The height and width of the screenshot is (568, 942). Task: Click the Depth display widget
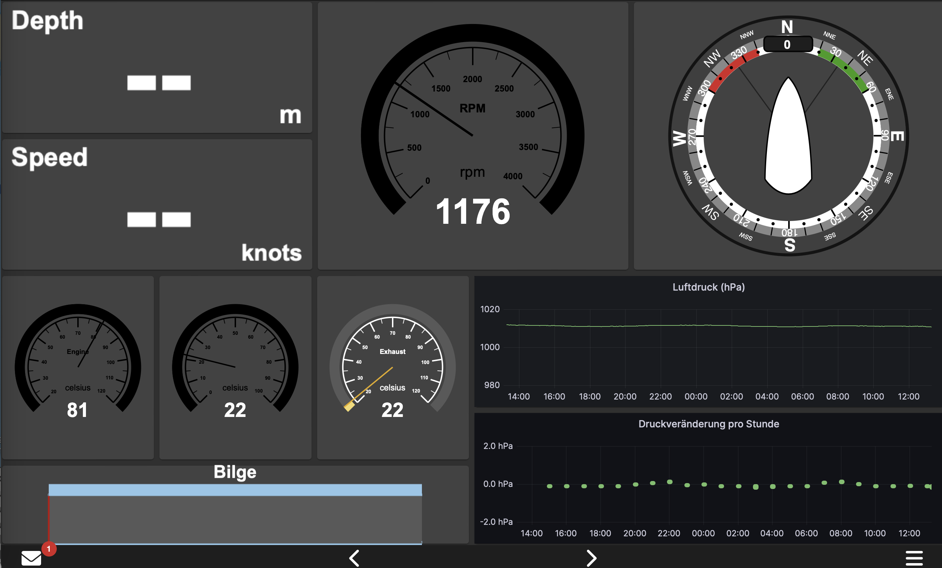tap(157, 65)
